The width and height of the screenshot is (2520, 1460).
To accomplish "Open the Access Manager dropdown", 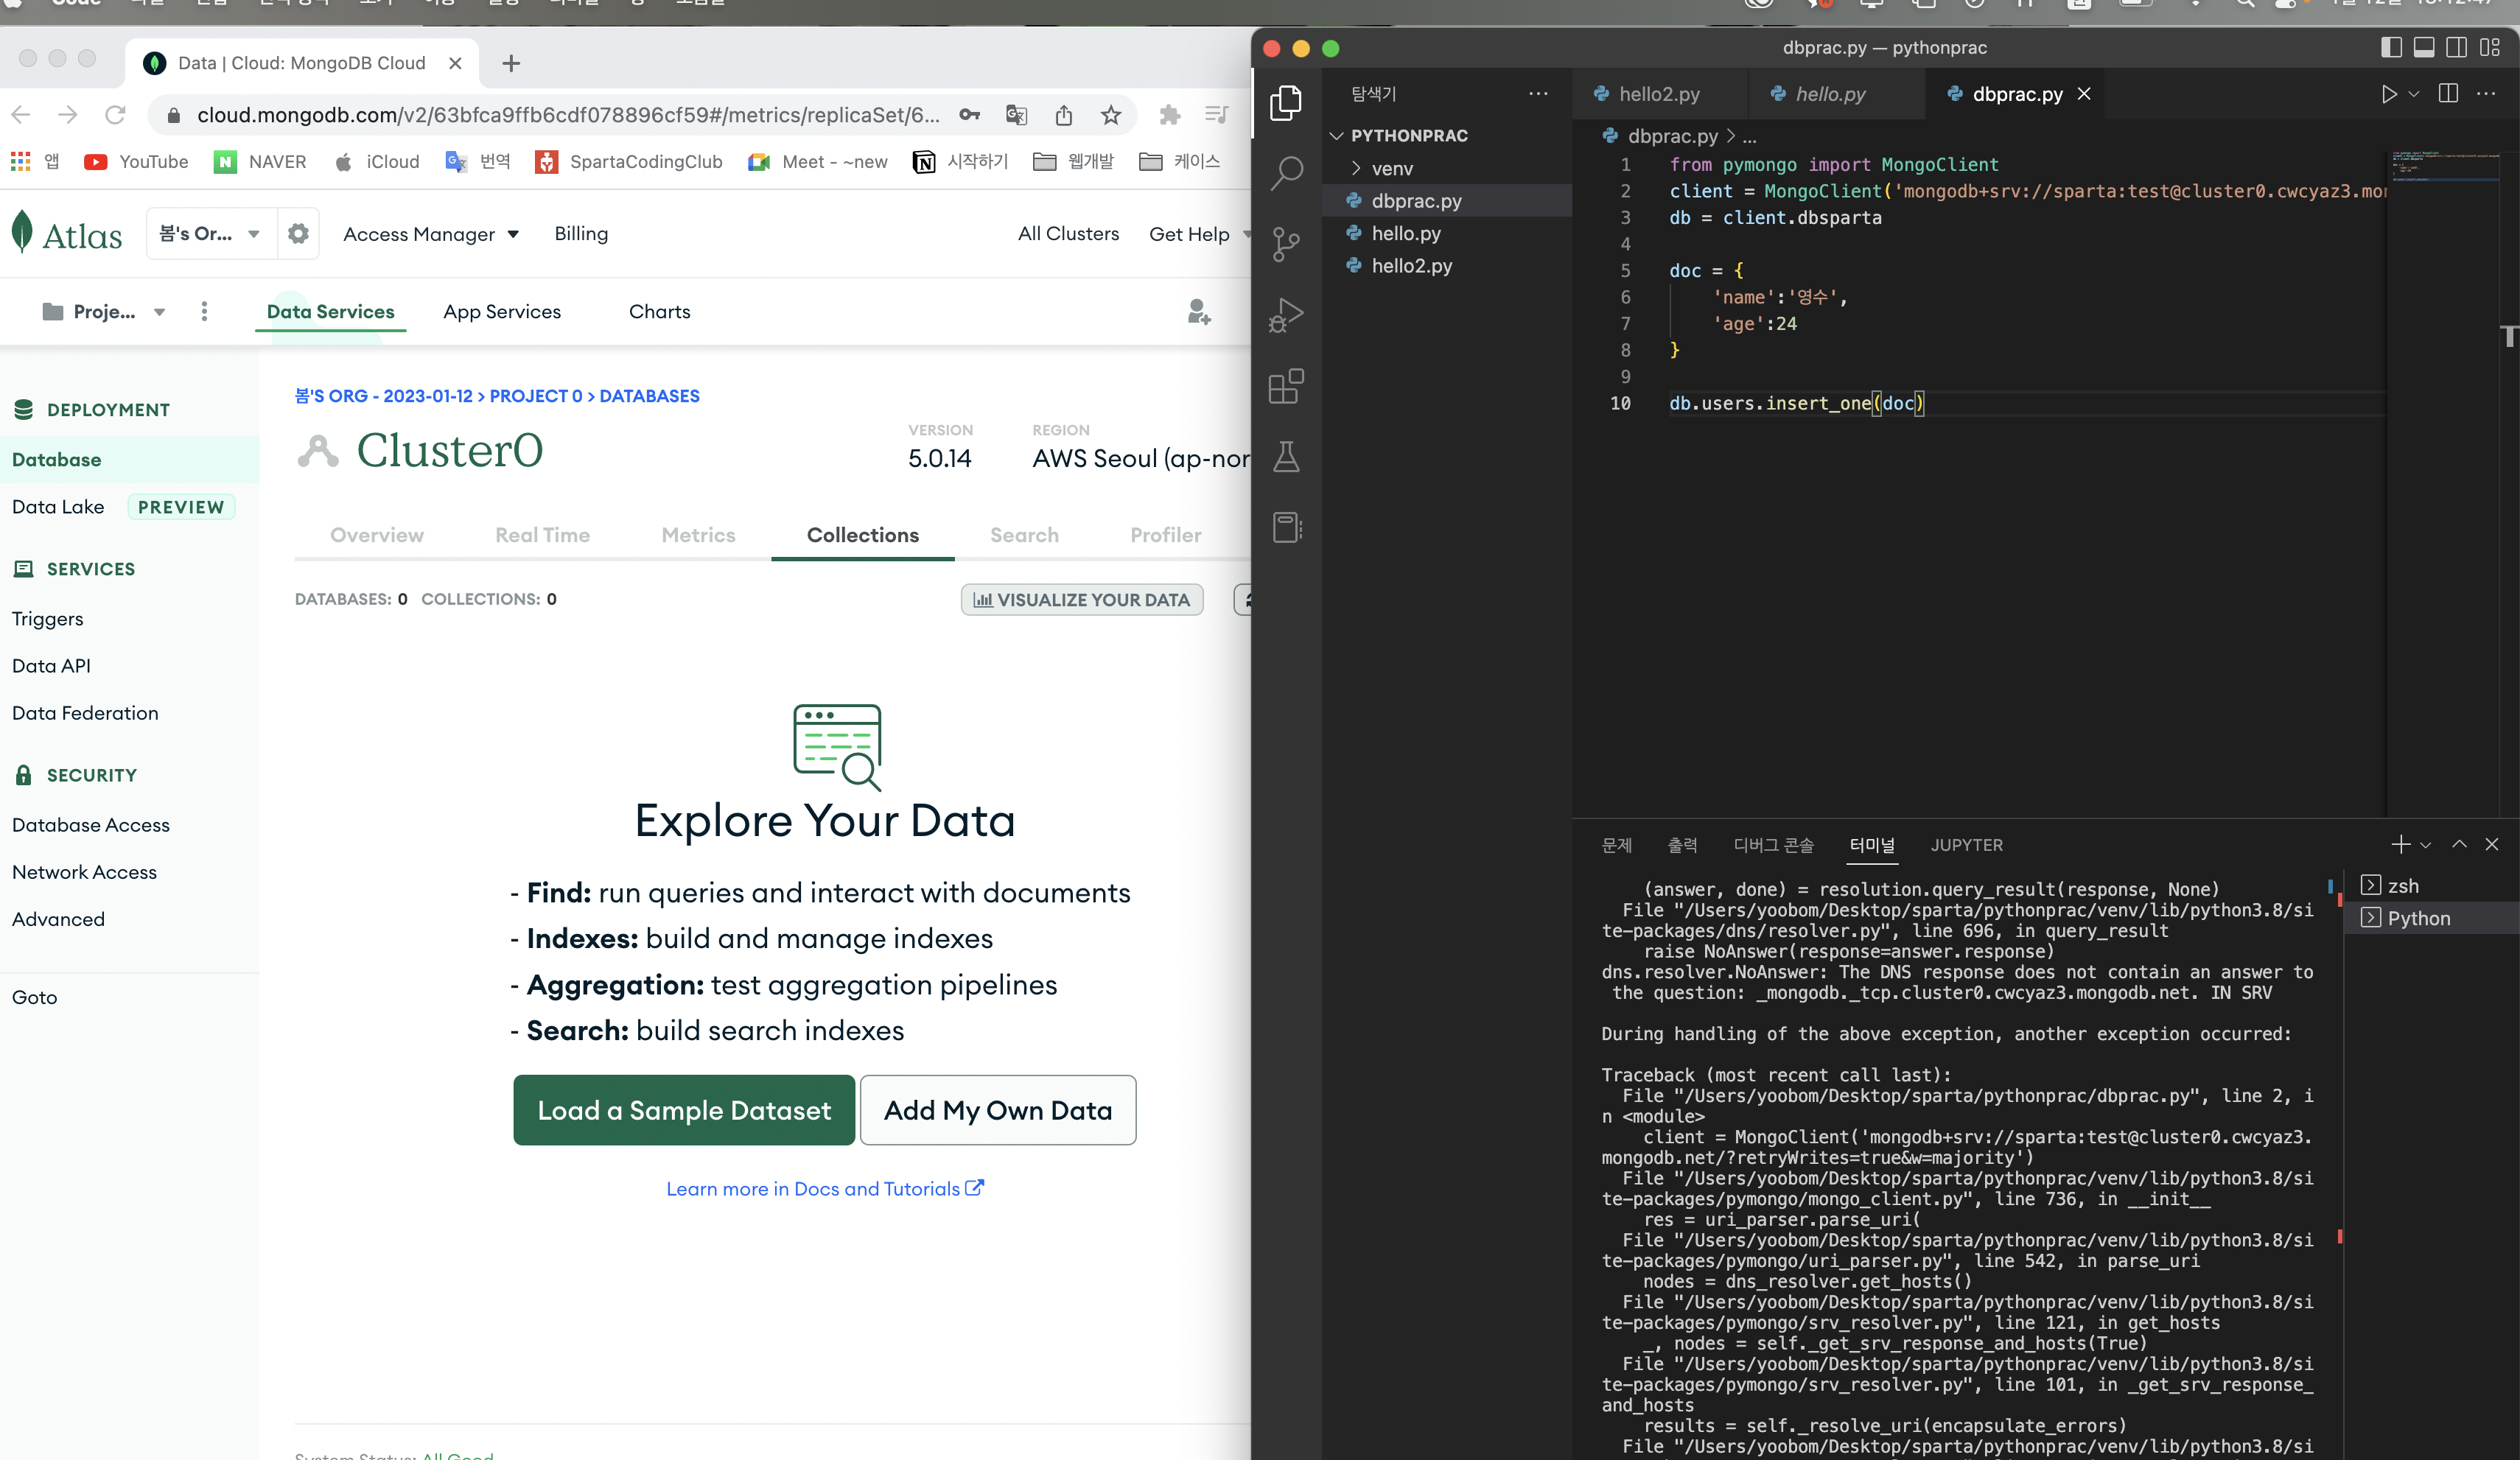I will point(431,234).
